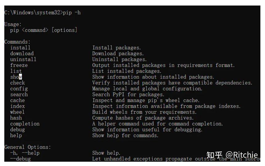Viewport: 265px width, 166px height.
Task: Click the 'download' command text
Action: (x=22, y=54)
